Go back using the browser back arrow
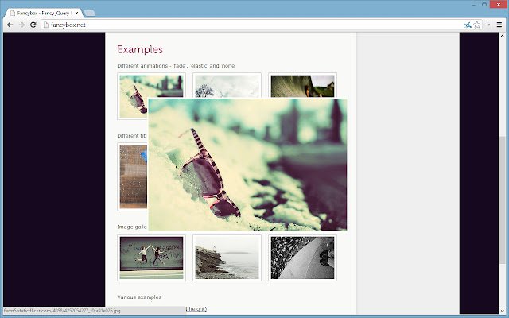This screenshot has width=509, height=318. [x=10, y=25]
